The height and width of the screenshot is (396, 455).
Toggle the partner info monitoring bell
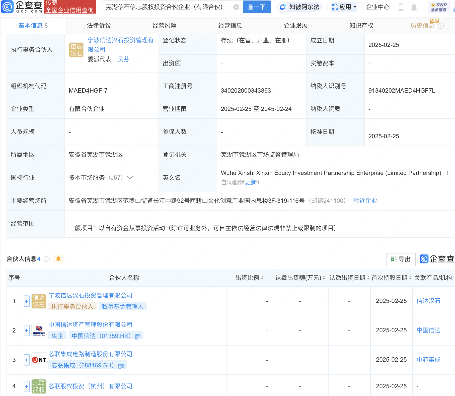pyautogui.click(x=58, y=259)
